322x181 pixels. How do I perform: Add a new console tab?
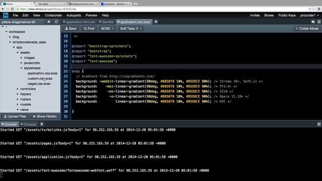pyautogui.click(x=42, y=124)
